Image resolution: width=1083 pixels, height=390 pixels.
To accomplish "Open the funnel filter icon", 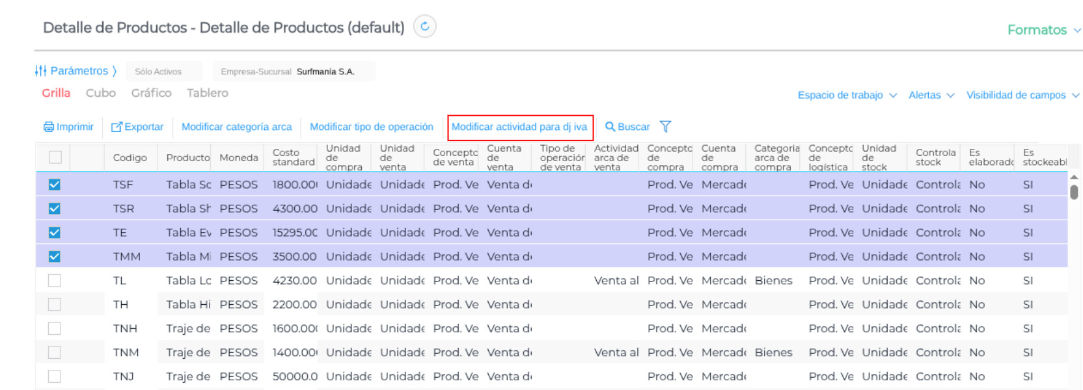I will tap(665, 127).
